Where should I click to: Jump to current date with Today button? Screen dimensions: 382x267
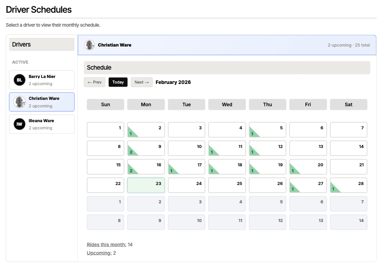118,82
